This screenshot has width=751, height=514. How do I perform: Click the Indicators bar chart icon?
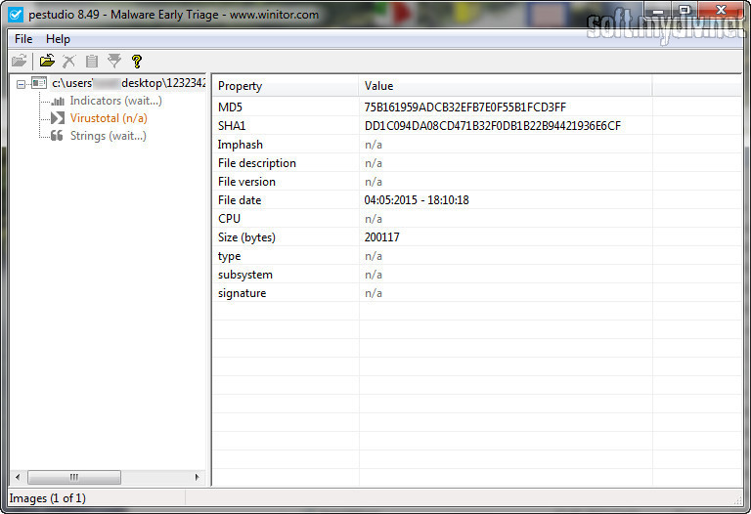click(58, 101)
